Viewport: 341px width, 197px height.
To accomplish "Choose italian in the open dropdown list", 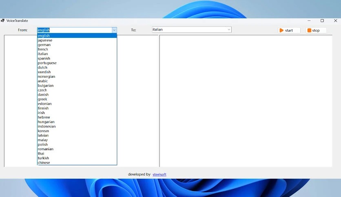I will coord(77,54).
